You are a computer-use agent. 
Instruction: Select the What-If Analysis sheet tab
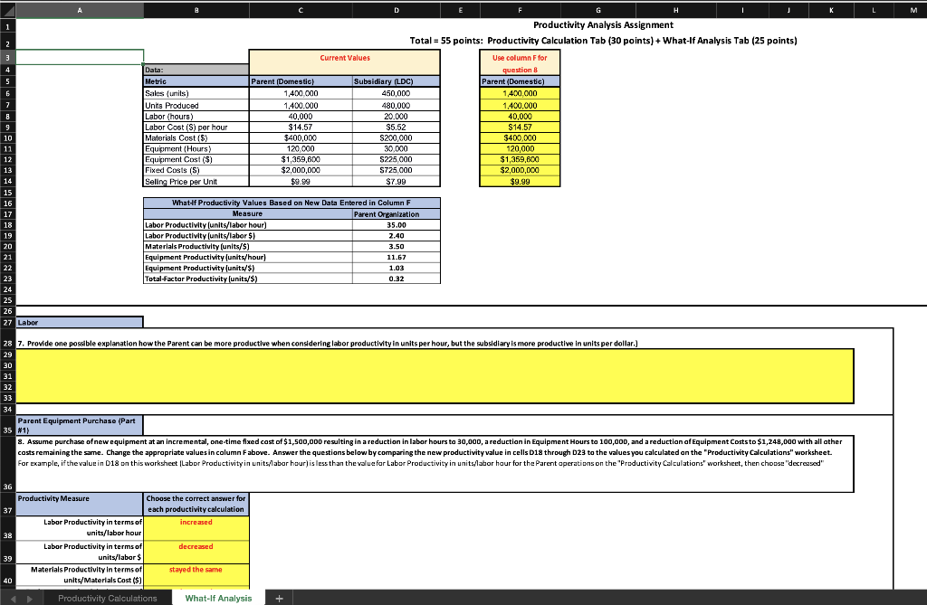pos(216,598)
